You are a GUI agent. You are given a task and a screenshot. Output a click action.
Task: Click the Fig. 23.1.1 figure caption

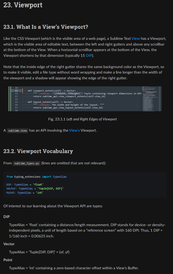click(x=83, y=119)
